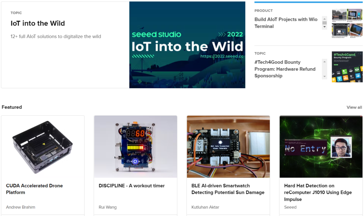
Task: Open the IoT into the Wild topic title
Action: [x=38, y=24]
